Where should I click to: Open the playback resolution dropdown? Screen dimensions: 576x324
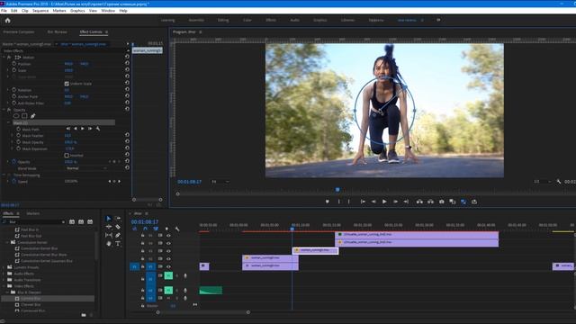pyautogui.click(x=543, y=182)
